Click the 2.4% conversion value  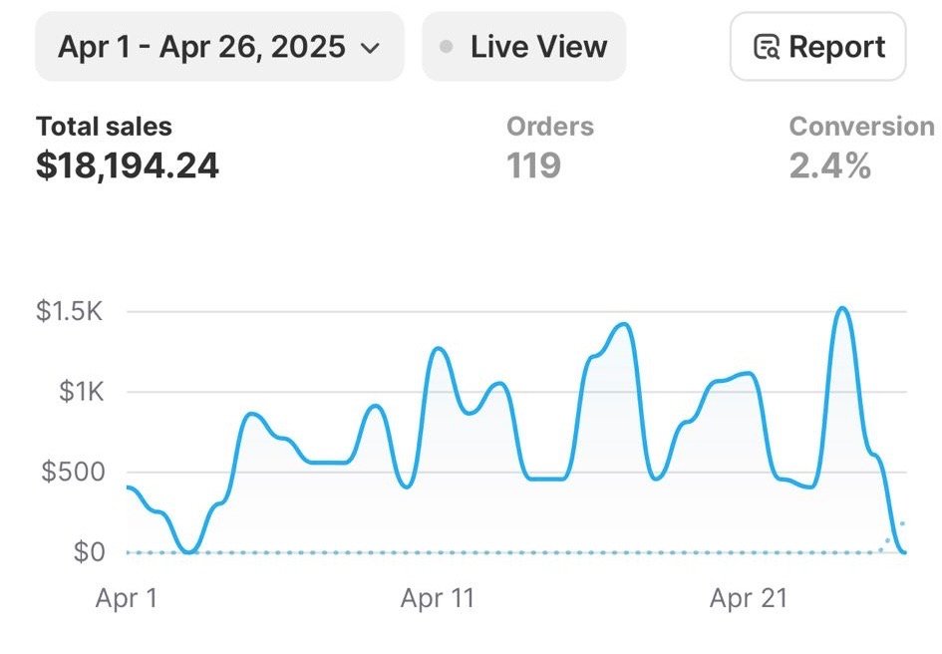pyautogui.click(x=830, y=164)
